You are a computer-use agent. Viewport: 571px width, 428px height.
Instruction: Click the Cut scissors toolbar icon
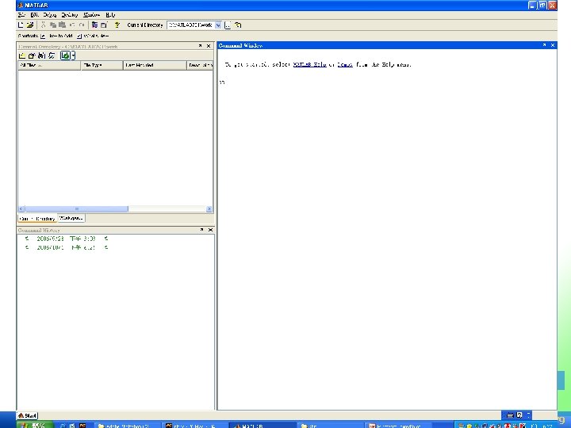[43, 25]
